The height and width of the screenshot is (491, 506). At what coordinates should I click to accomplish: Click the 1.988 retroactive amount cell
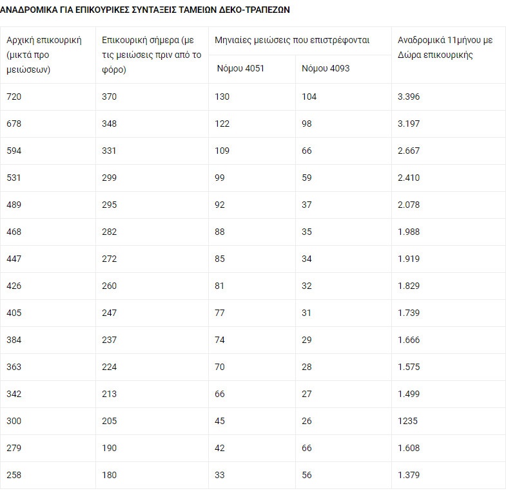(409, 232)
